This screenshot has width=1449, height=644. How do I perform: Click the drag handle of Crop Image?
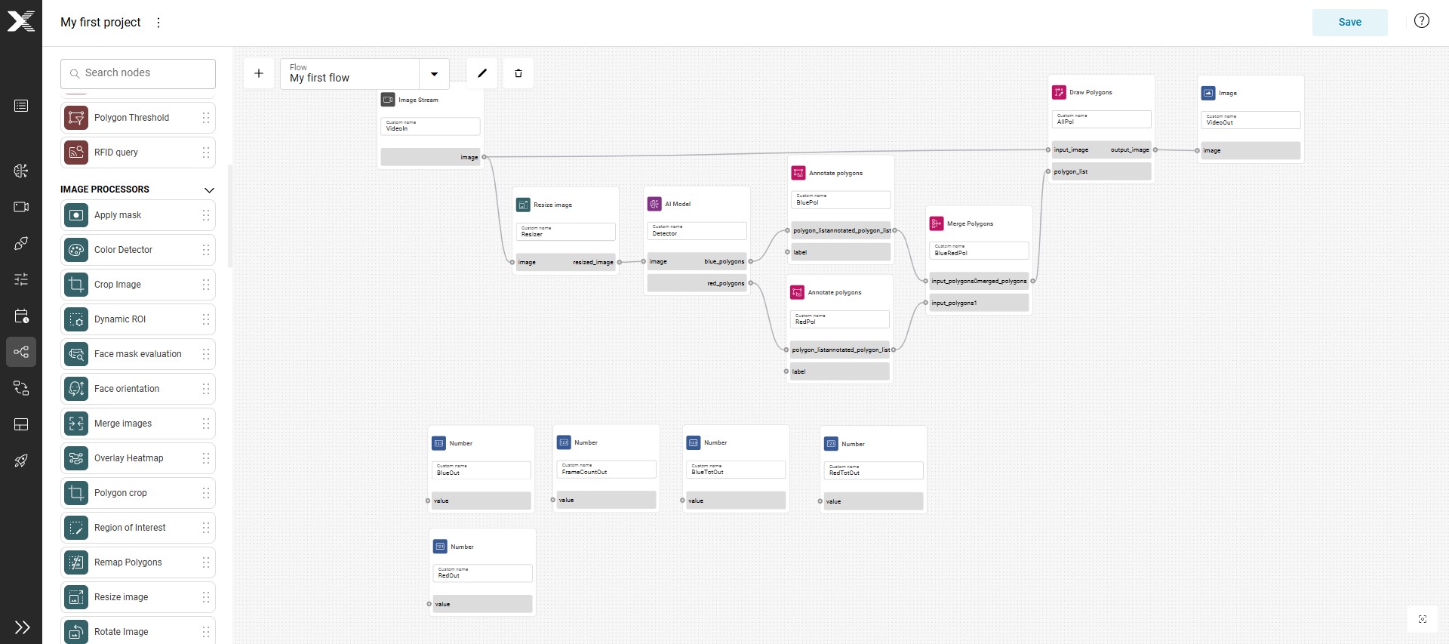tap(205, 285)
